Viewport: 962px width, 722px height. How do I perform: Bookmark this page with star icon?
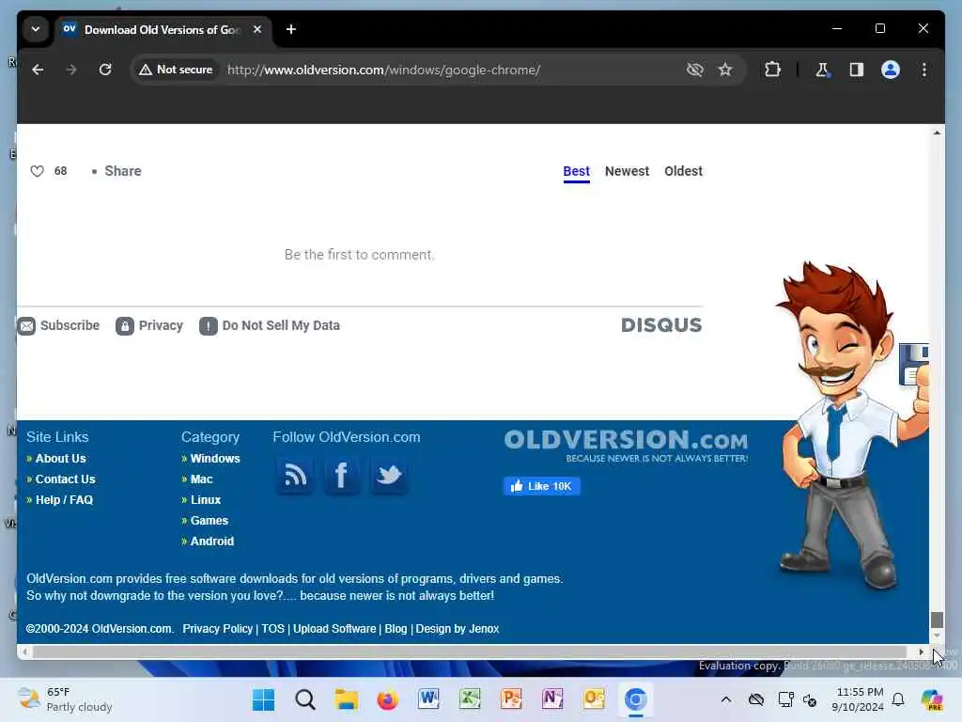(725, 70)
